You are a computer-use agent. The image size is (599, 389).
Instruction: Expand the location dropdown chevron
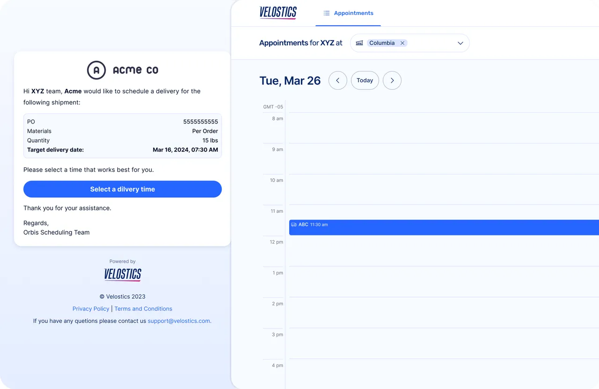pos(460,43)
